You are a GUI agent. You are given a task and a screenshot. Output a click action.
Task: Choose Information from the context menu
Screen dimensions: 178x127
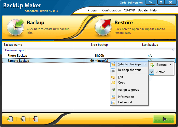(x=126, y=97)
